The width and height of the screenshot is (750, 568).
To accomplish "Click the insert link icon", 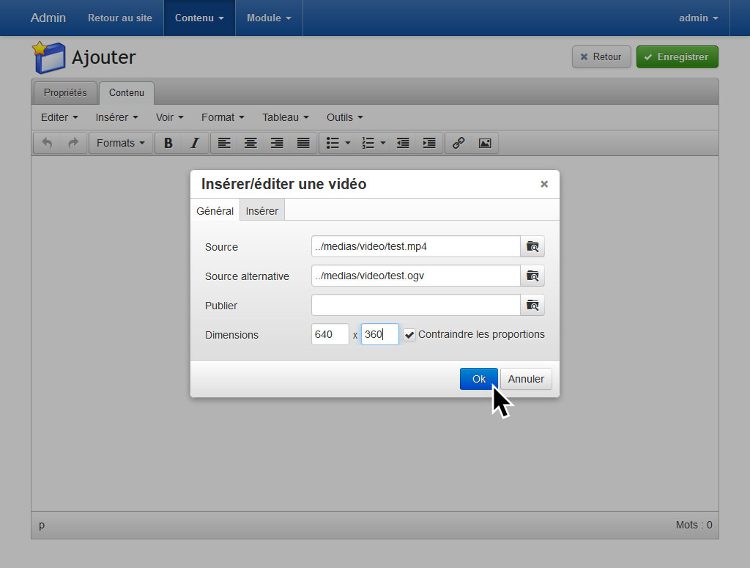I will point(458,143).
